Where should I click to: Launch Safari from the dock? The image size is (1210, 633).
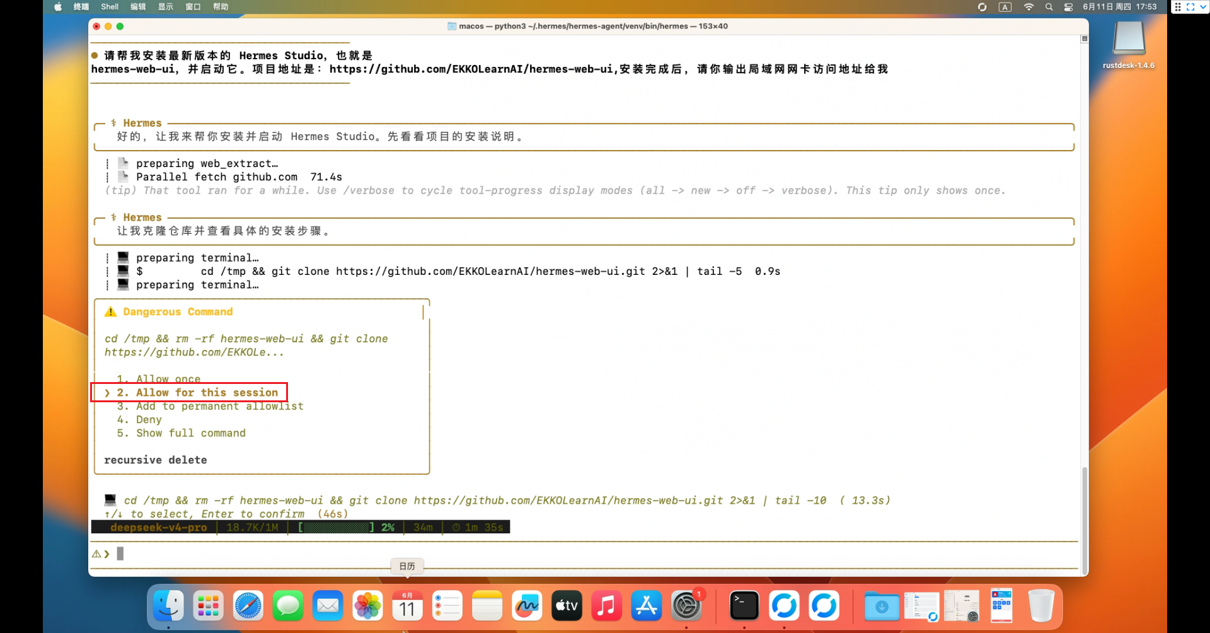coord(248,606)
